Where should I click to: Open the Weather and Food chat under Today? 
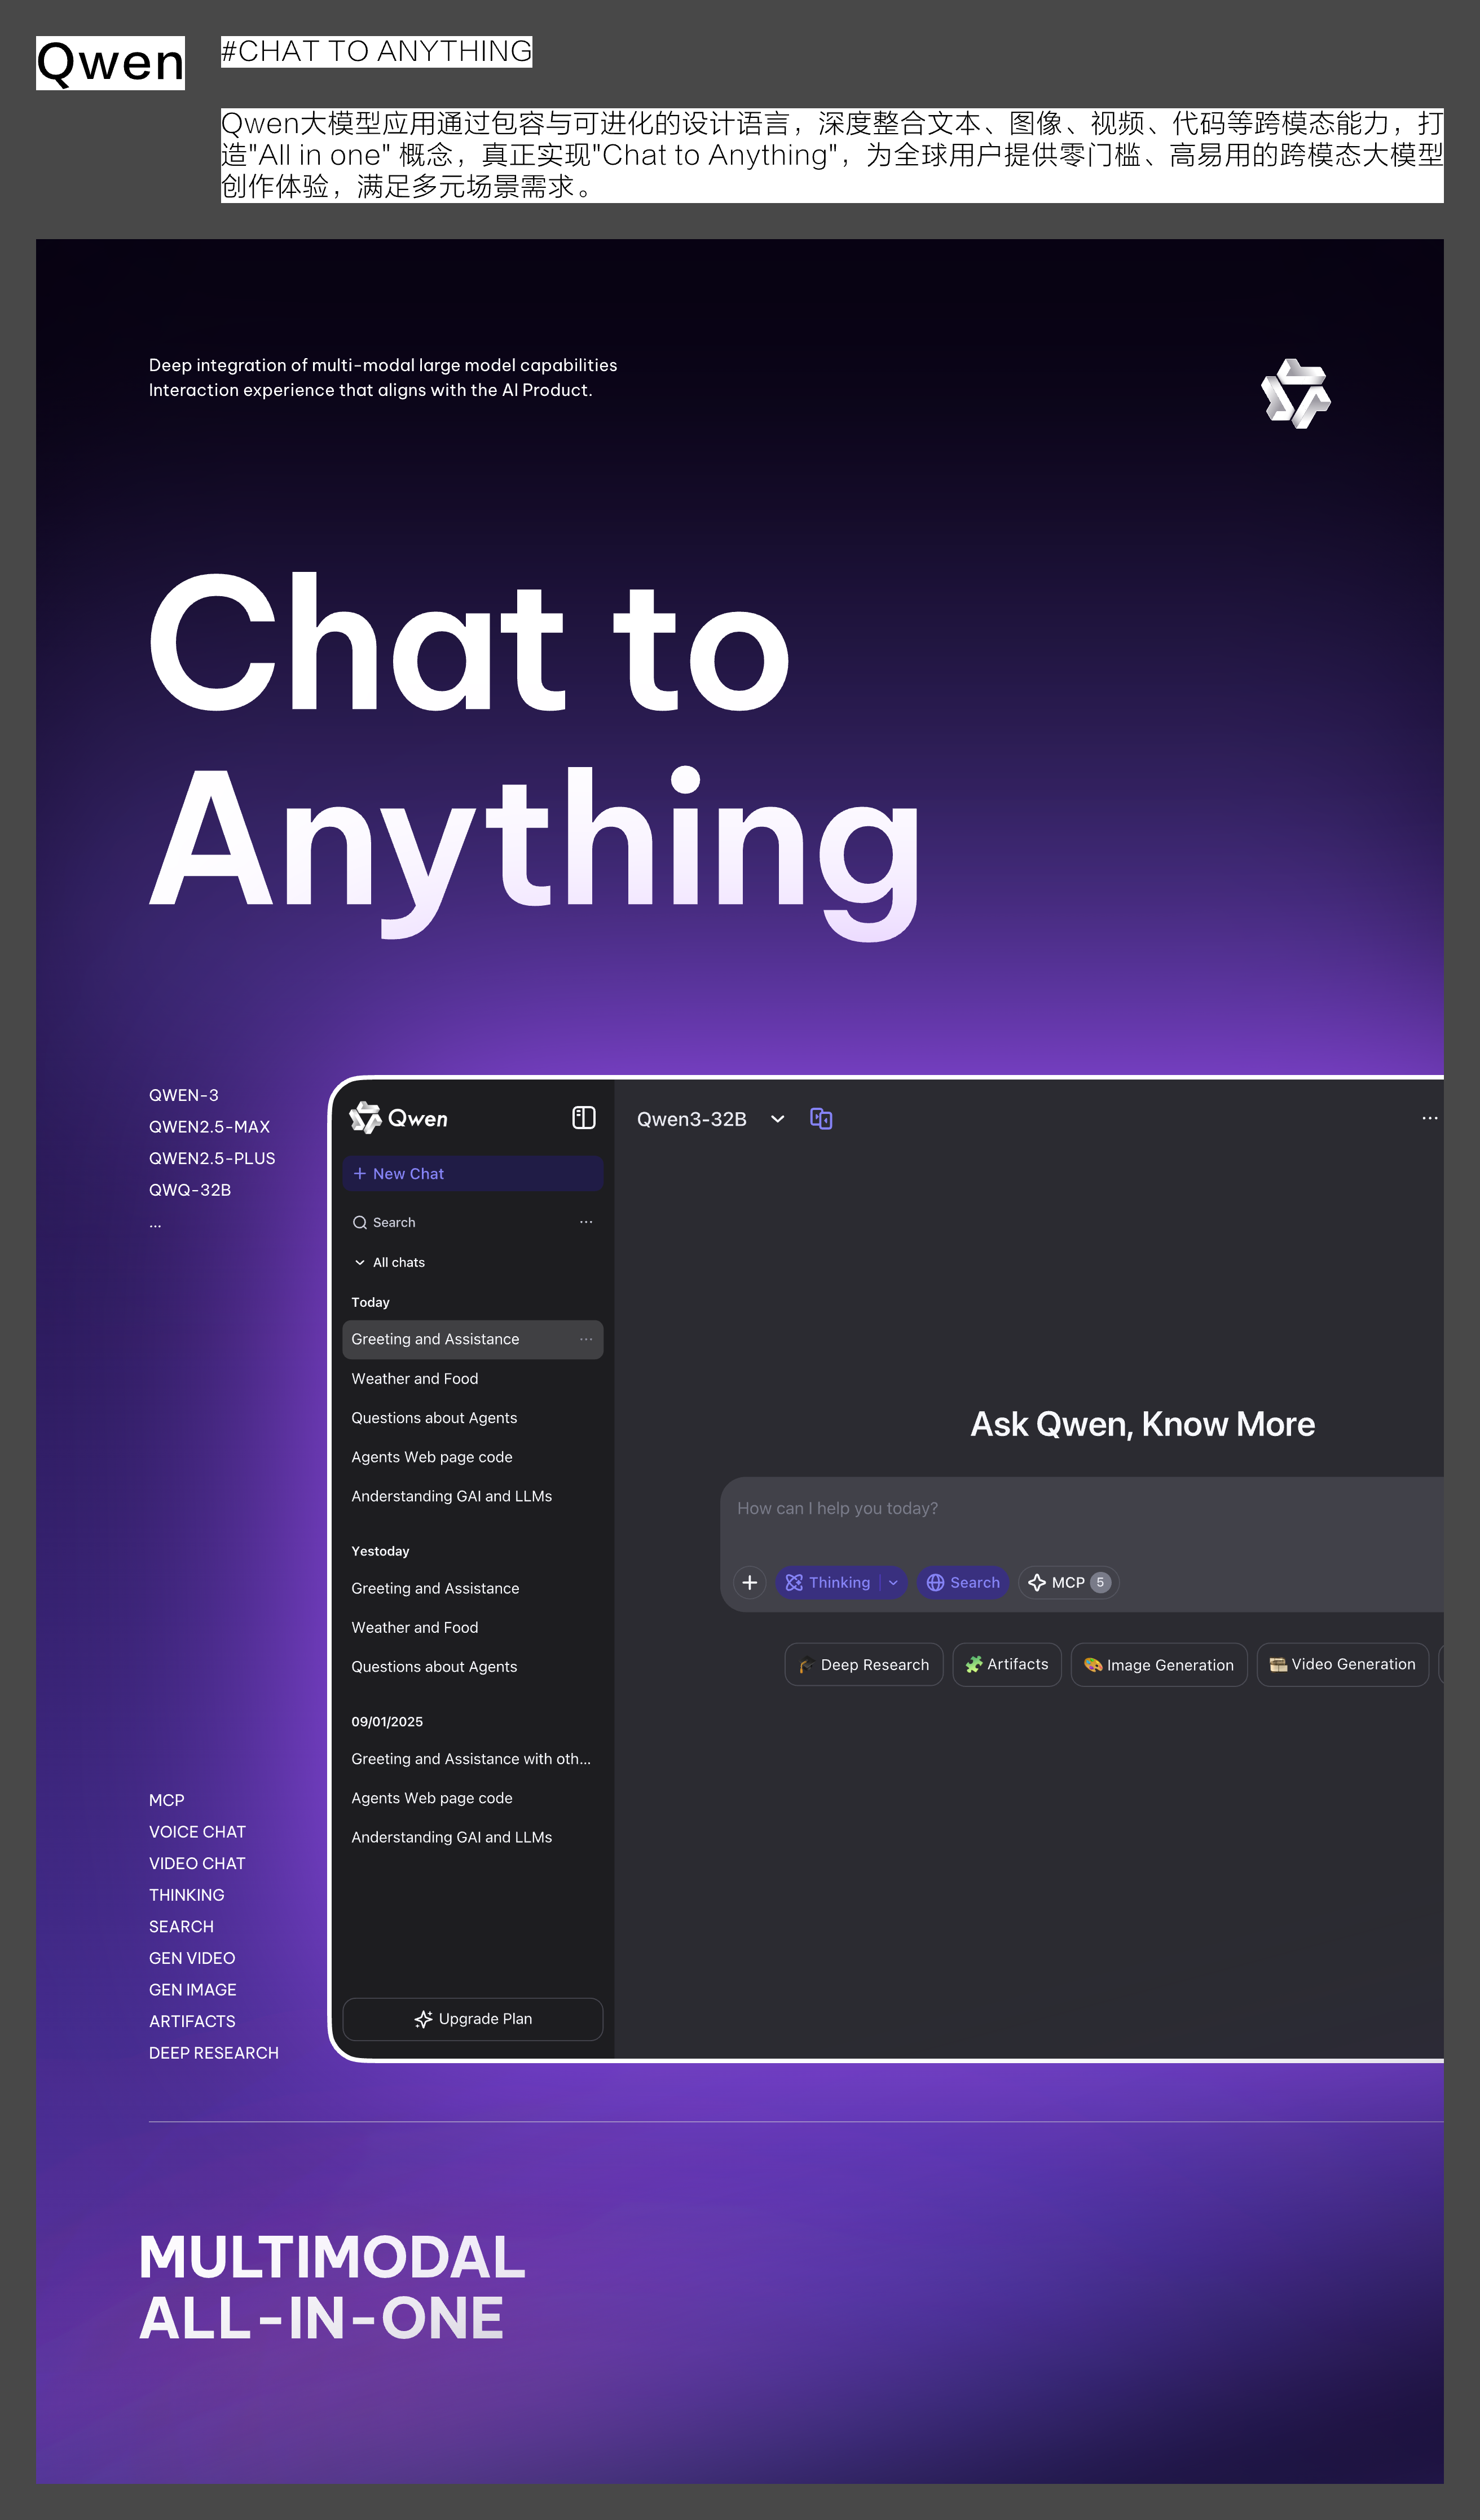pos(415,1378)
